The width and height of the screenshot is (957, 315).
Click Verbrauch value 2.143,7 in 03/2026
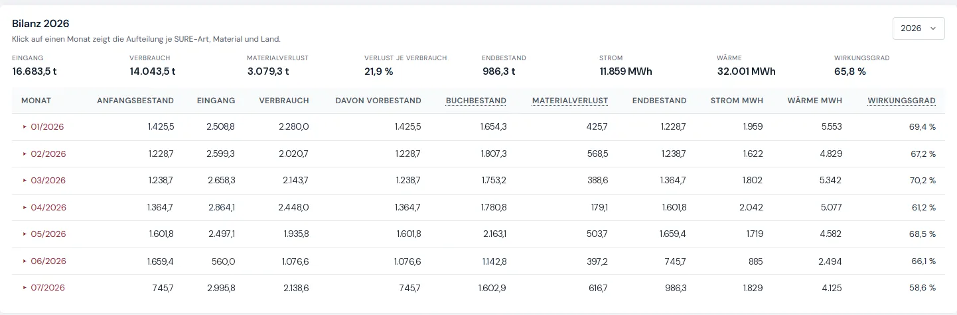pyautogui.click(x=295, y=181)
